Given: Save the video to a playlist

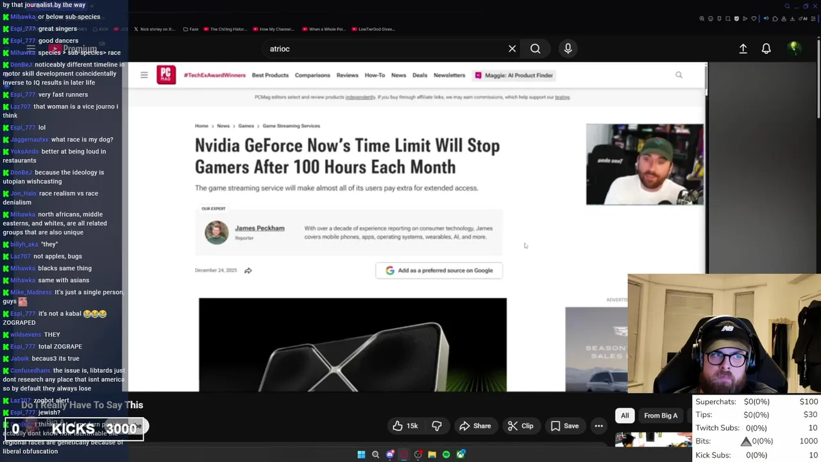Looking at the screenshot, I should tap(564, 426).
